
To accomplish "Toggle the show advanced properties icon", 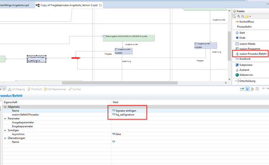I will [252, 89].
